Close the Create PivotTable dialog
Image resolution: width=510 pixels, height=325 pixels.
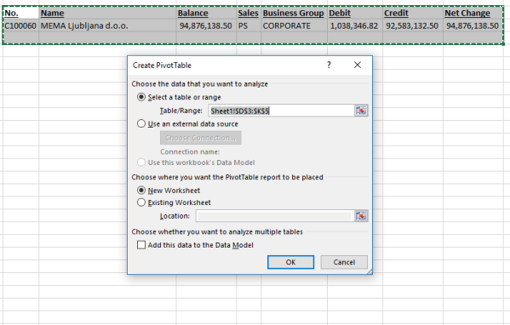coord(358,65)
